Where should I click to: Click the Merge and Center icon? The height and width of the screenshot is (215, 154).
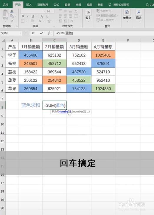coord(76,16)
